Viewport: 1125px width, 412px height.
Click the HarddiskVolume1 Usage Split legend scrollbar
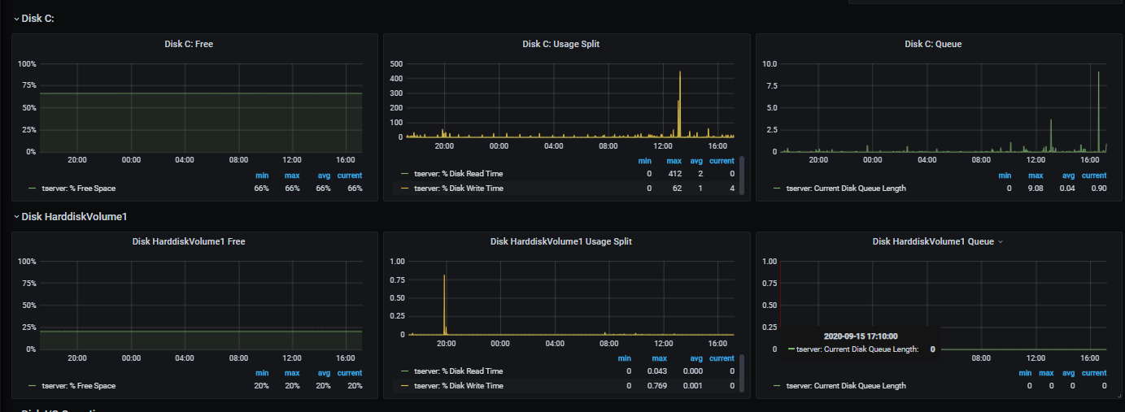pyautogui.click(x=741, y=374)
